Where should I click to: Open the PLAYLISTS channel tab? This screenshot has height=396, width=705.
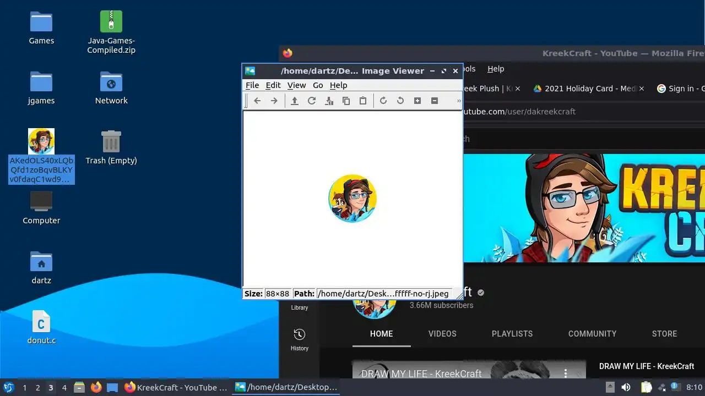click(x=512, y=334)
